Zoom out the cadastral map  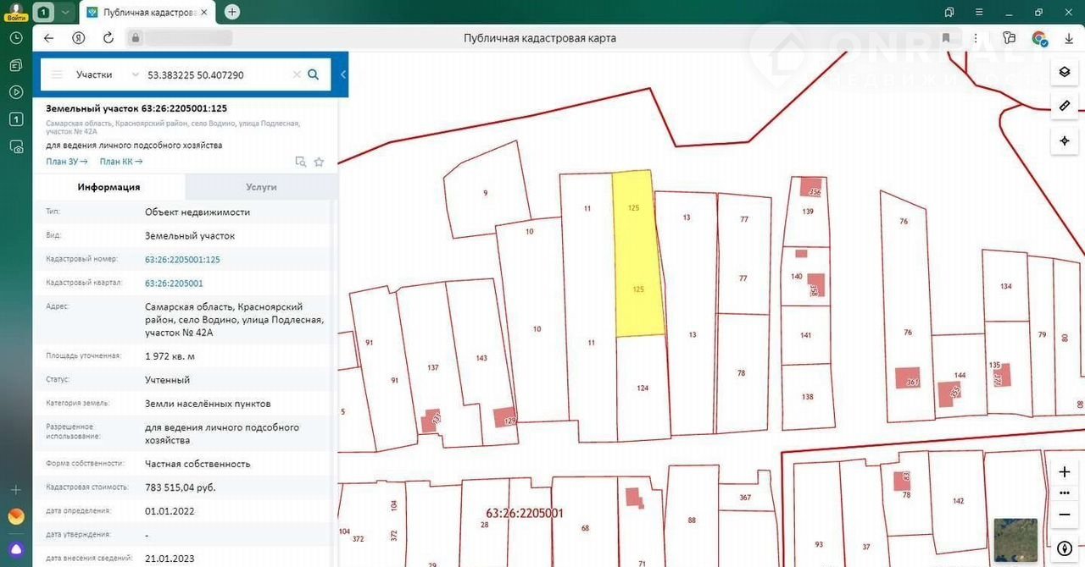point(1065,515)
